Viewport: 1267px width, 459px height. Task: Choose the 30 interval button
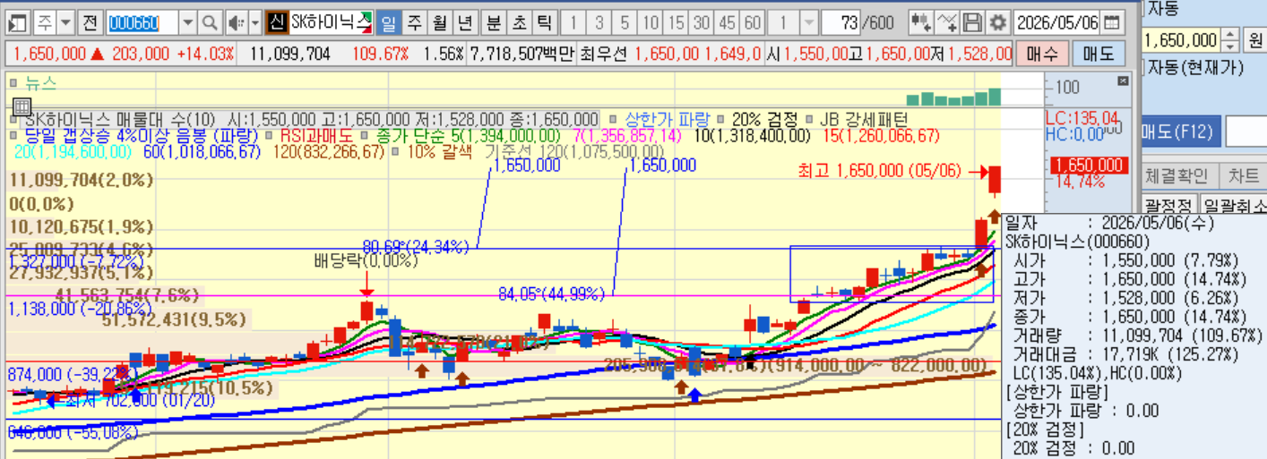point(702,22)
